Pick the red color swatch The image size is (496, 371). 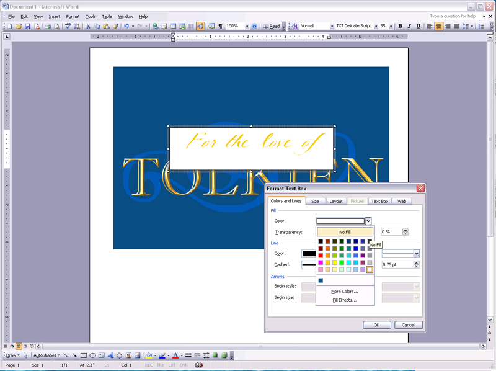tap(321, 256)
